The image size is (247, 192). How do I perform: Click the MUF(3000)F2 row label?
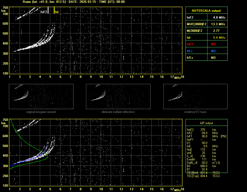(196, 24)
